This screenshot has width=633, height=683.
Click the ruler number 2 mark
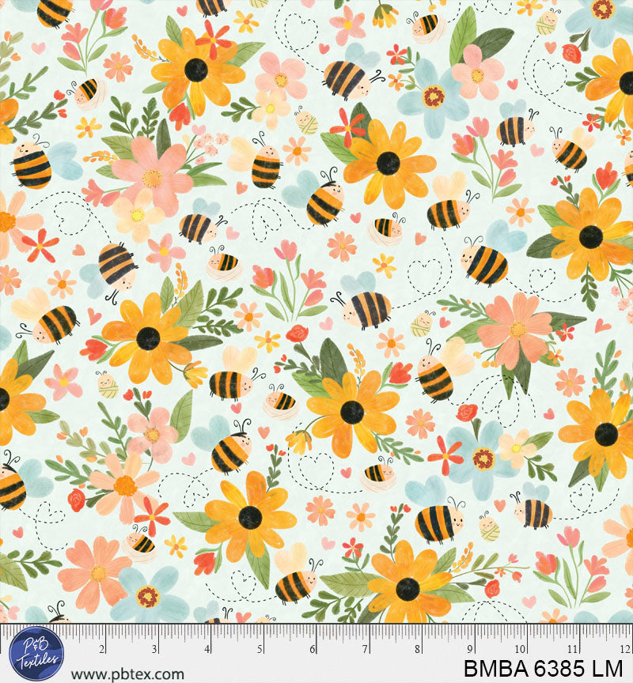click(102, 649)
